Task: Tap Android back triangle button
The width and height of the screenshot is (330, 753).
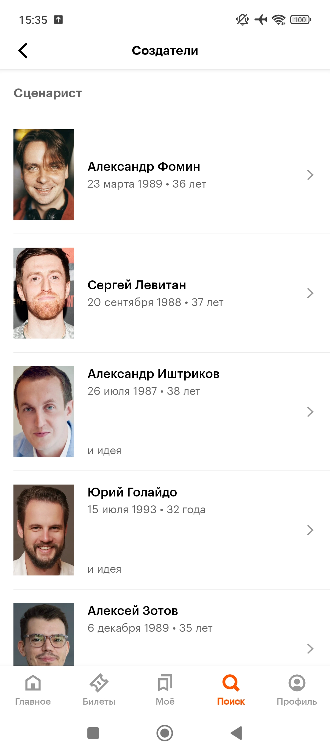Action: tap(237, 733)
